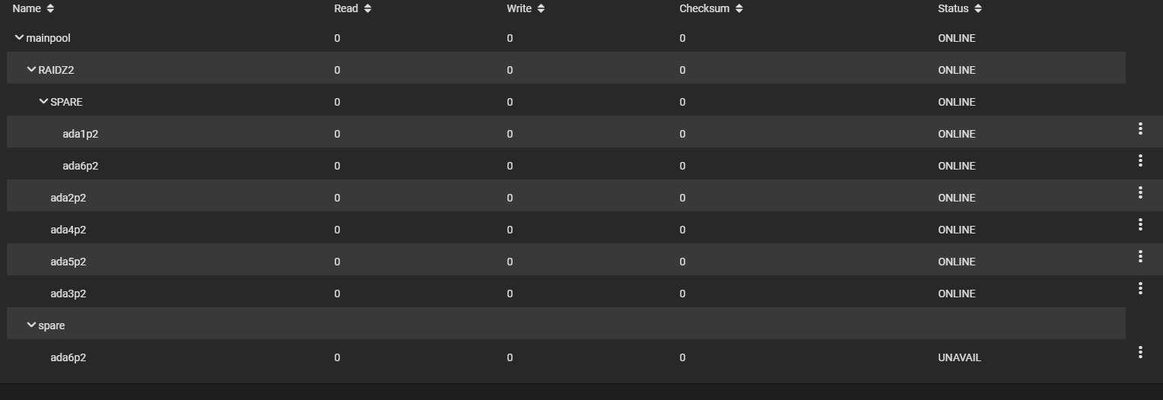Sort by Read column arrows
The image size is (1163, 400).
coord(367,8)
